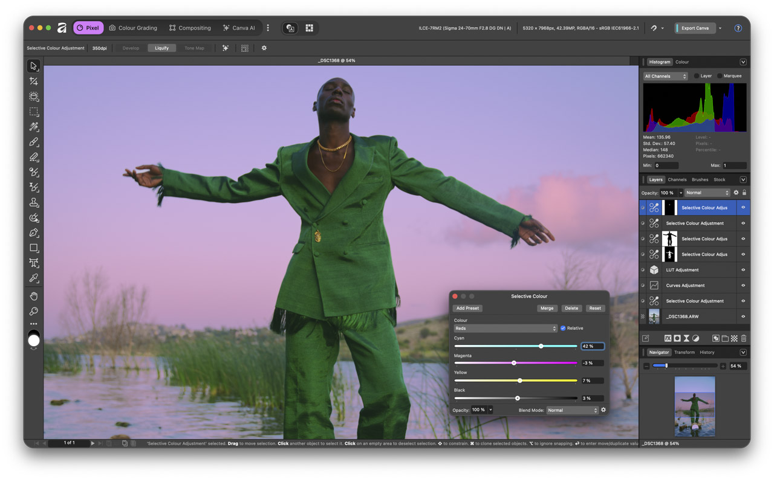This screenshot has height=479, width=774.
Task: Open the Reds colour dropdown
Action: (x=505, y=328)
